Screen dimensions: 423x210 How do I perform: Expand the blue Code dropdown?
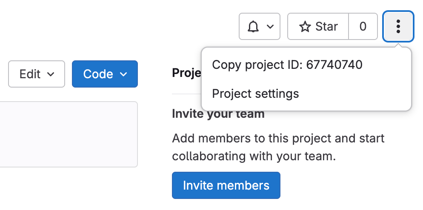(105, 74)
